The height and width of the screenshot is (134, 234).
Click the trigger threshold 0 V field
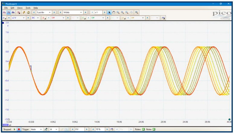[x=80, y=129]
